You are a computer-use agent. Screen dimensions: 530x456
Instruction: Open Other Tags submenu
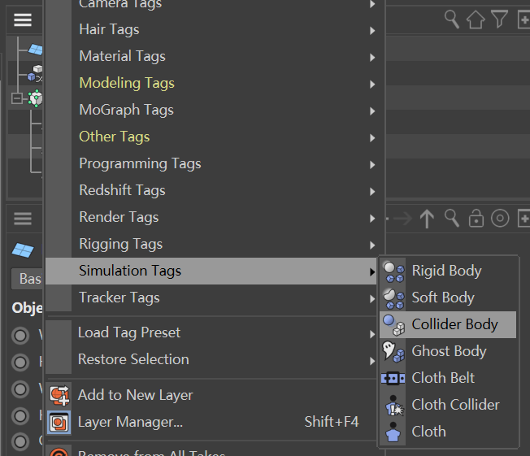pos(211,137)
